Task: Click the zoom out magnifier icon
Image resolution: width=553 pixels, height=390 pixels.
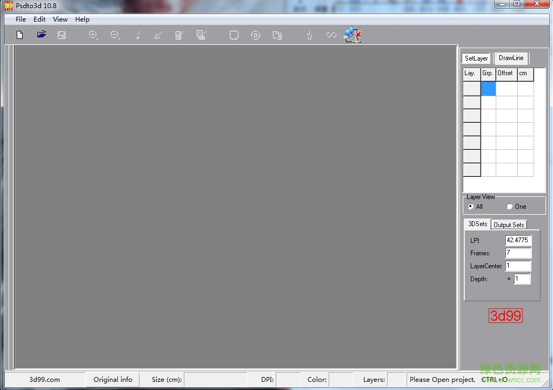Action: [115, 35]
